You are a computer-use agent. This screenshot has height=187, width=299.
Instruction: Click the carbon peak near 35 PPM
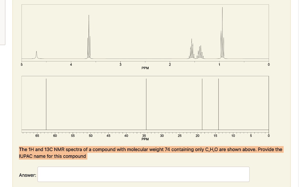(x=146, y=102)
